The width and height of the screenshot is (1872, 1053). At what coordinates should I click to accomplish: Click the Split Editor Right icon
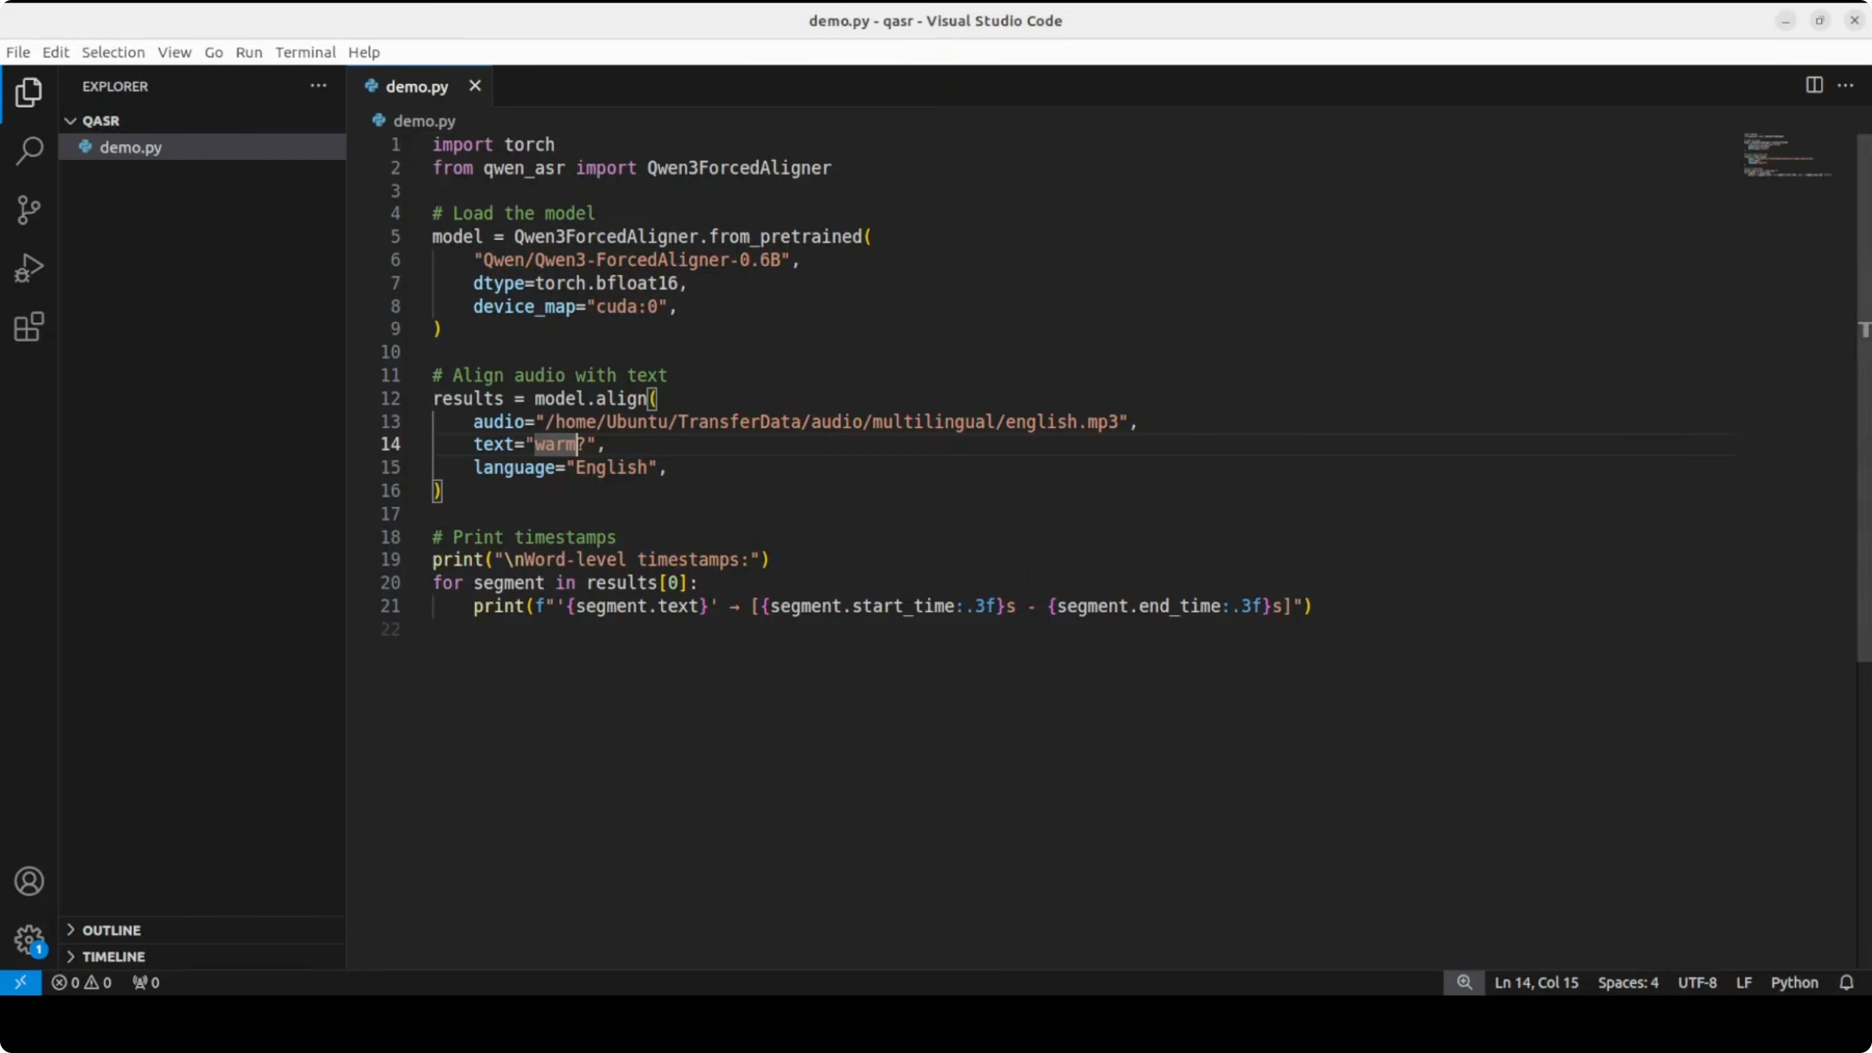(1814, 86)
